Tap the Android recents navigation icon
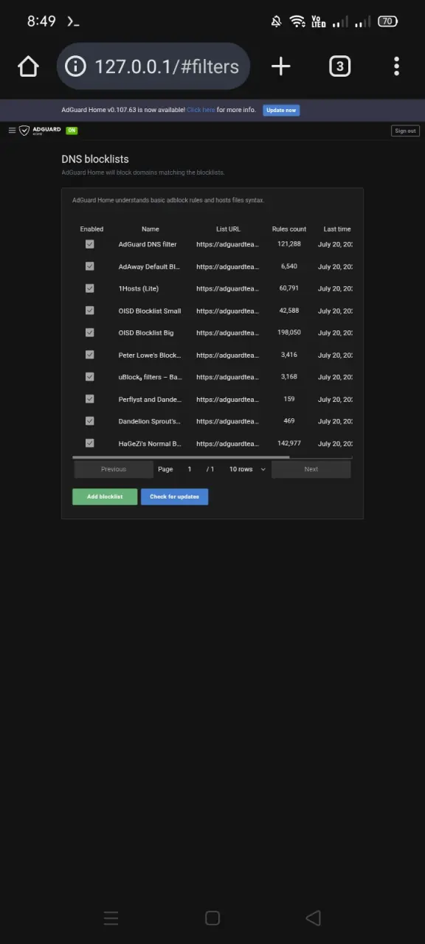 (x=111, y=917)
